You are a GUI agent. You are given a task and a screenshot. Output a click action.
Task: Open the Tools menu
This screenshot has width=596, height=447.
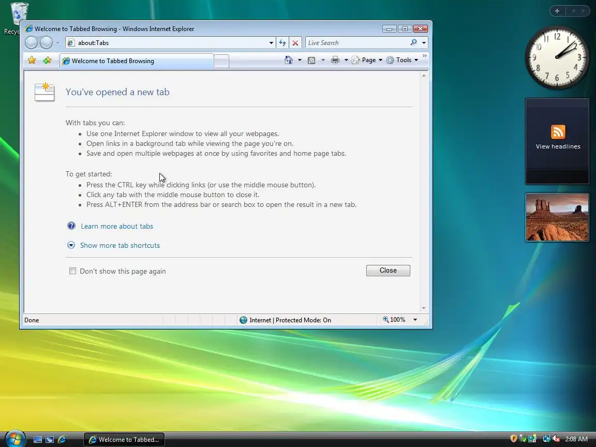point(402,60)
